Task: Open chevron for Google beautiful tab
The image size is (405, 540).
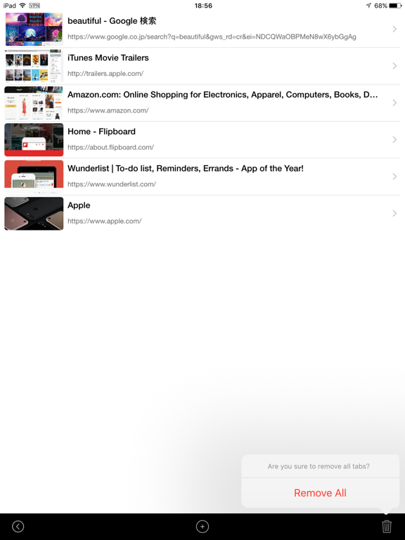Action: coord(394,30)
